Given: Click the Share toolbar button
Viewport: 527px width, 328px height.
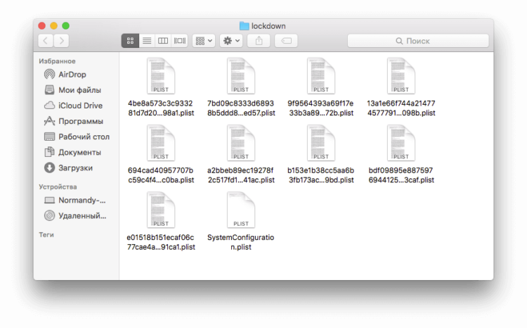Looking at the screenshot, I should [259, 41].
